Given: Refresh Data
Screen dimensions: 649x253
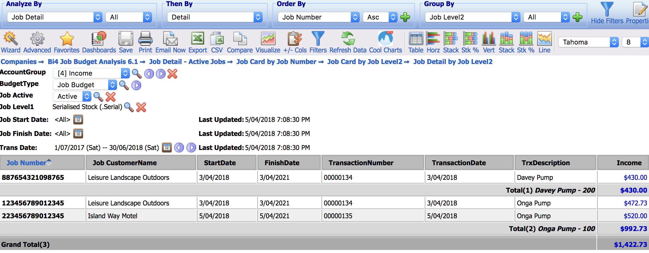Looking at the screenshot, I should click(348, 43).
